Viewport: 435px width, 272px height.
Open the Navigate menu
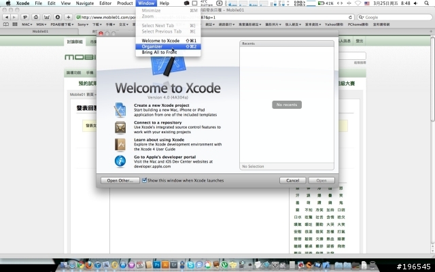tap(85, 3)
